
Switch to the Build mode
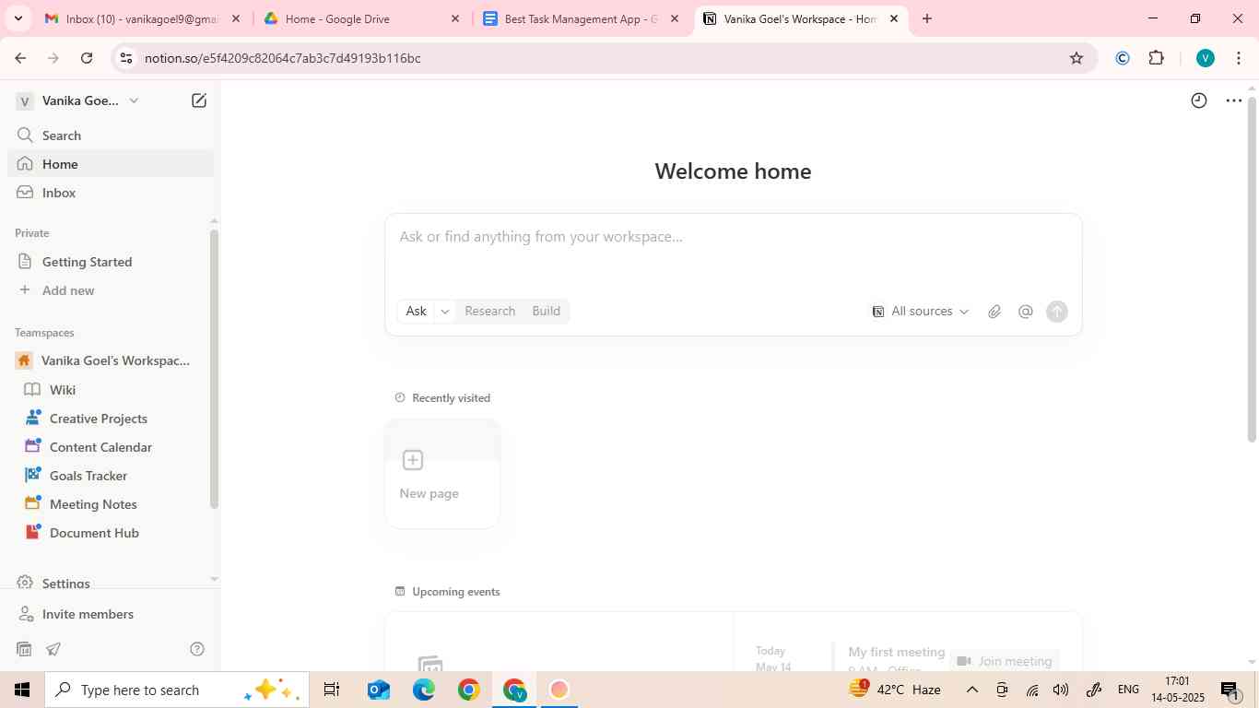[546, 312]
